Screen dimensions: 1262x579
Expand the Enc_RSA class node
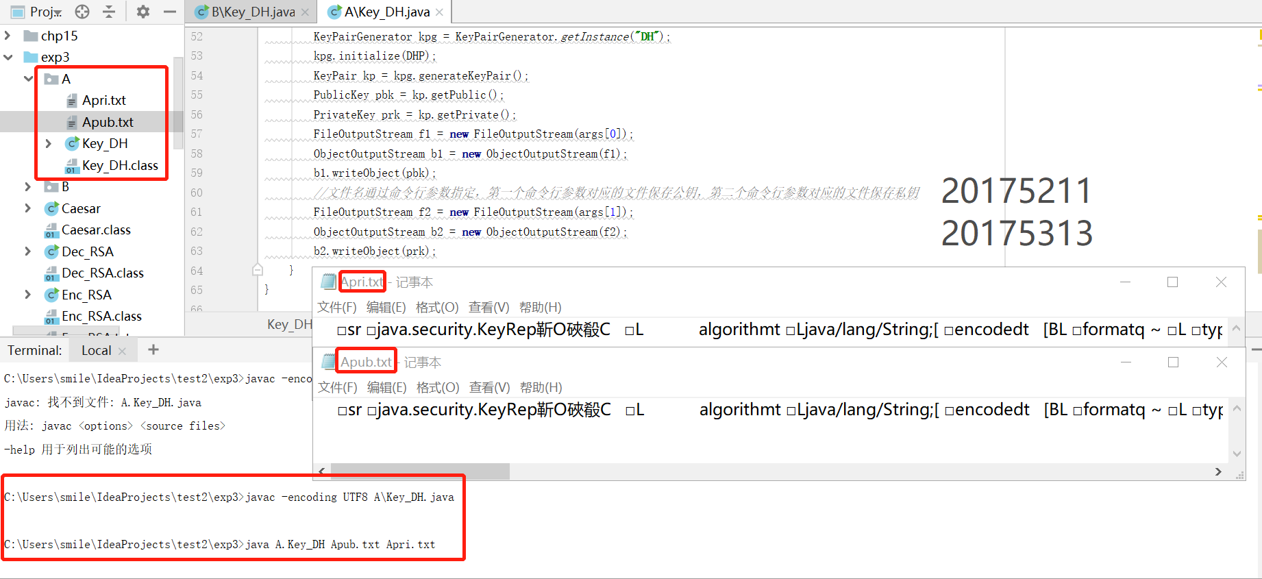pyautogui.click(x=28, y=295)
